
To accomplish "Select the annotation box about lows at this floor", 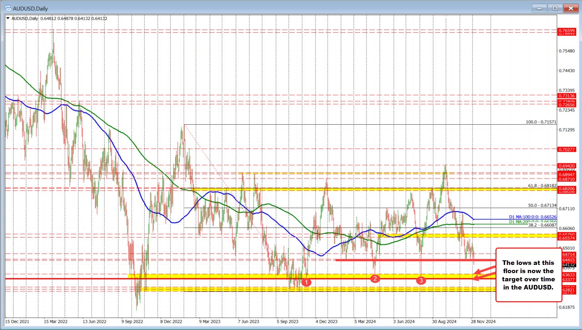I will [x=528, y=275].
